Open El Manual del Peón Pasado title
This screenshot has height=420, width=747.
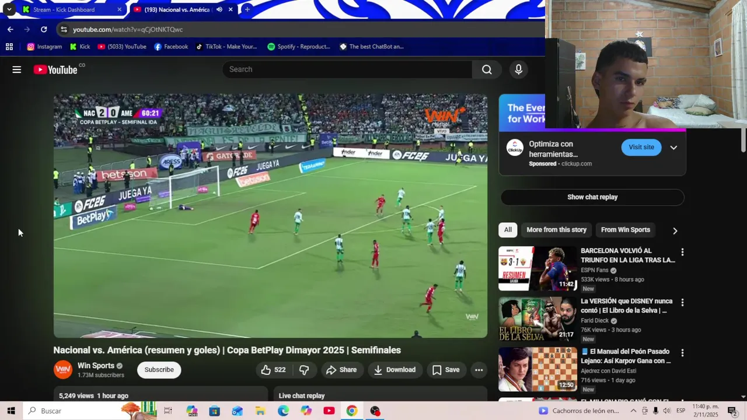(626, 356)
